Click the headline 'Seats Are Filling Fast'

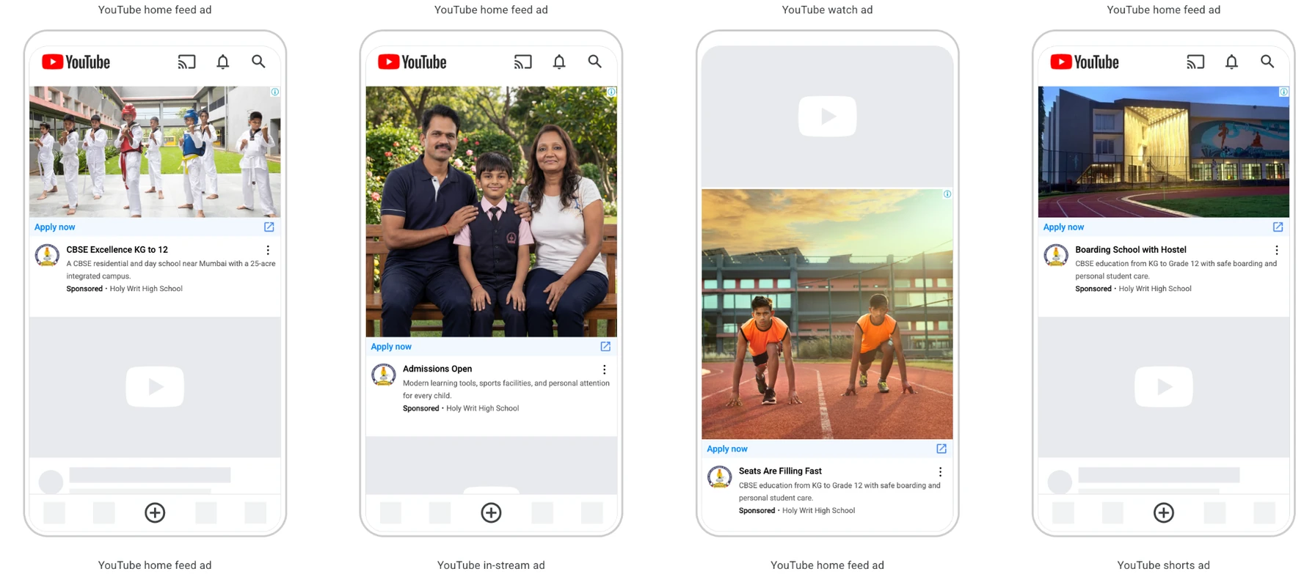780,471
